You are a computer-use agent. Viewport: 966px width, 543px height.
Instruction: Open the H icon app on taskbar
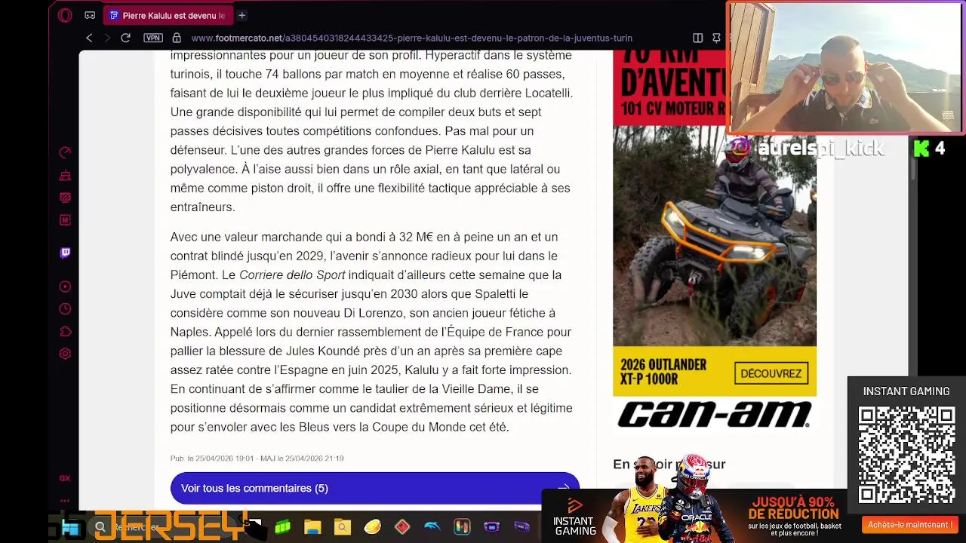click(x=462, y=527)
